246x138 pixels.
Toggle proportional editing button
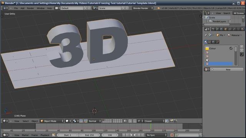[130, 121]
